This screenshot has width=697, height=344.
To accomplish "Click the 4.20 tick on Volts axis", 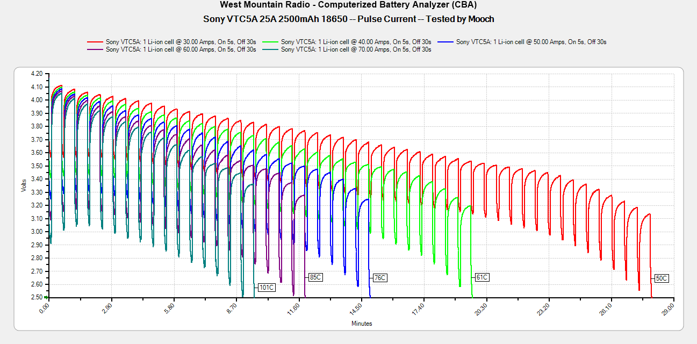I will coord(37,74).
